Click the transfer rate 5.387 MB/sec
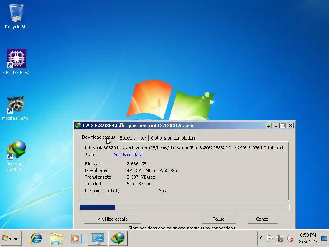 click(141, 177)
